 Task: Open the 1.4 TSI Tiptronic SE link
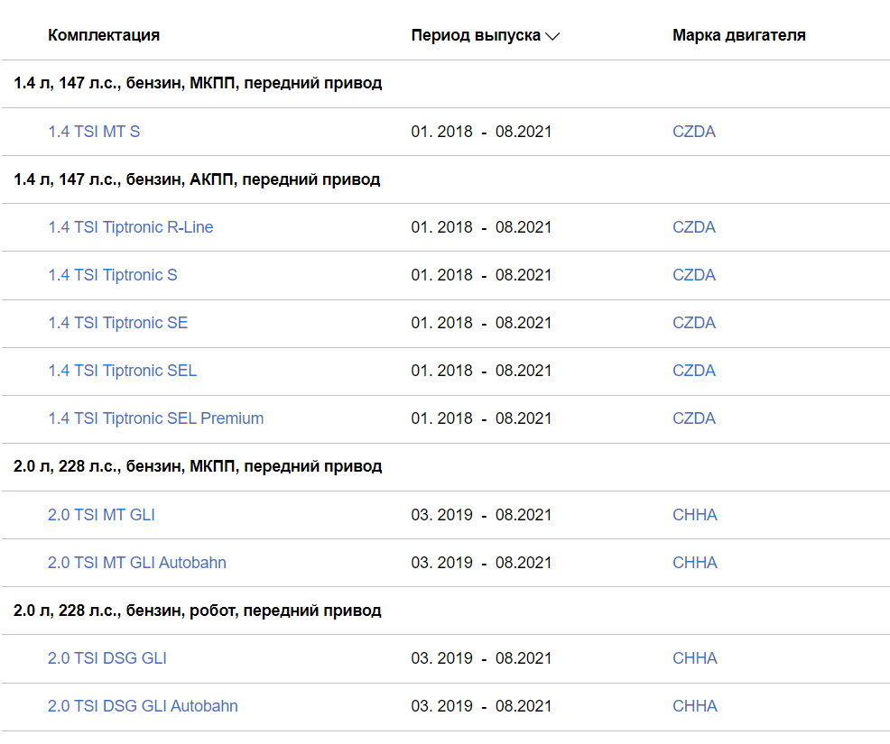tap(117, 323)
